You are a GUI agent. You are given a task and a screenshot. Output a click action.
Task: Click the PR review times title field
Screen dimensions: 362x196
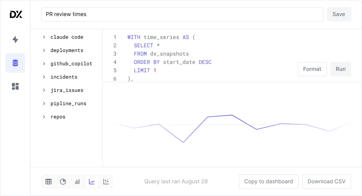(182, 14)
